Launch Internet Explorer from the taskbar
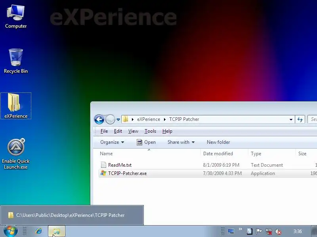Image resolution: width=317 pixels, height=237 pixels. click(x=38, y=231)
